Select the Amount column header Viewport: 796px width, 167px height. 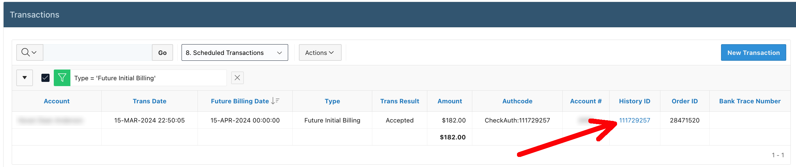(450, 101)
